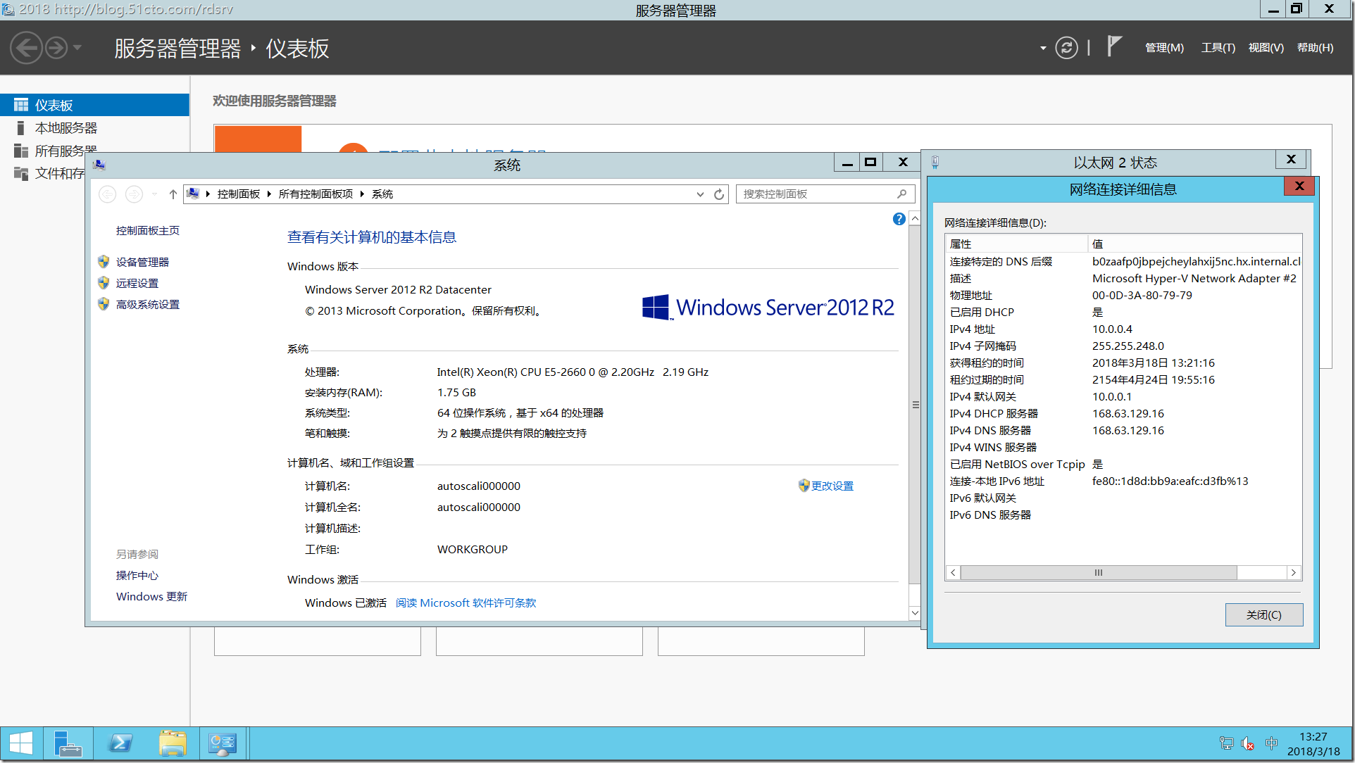The image size is (1355, 763).
Task: Click Server Manager forward arrow button
Action: (x=56, y=48)
